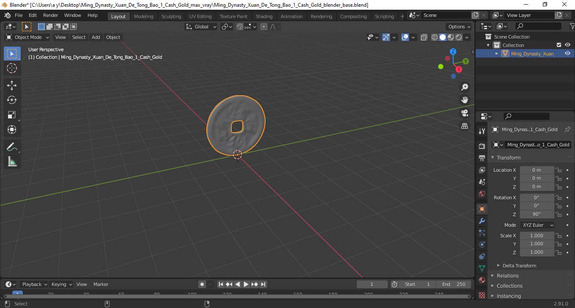The height and width of the screenshot is (308, 575).
Task: Switch to the Shading workspace tab
Action: [x=264, y=16]
